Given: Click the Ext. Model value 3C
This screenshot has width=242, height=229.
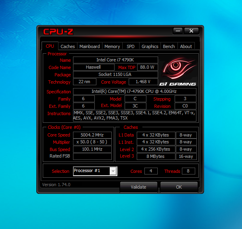Looking at the screenshot, I should tap(136, 106).
